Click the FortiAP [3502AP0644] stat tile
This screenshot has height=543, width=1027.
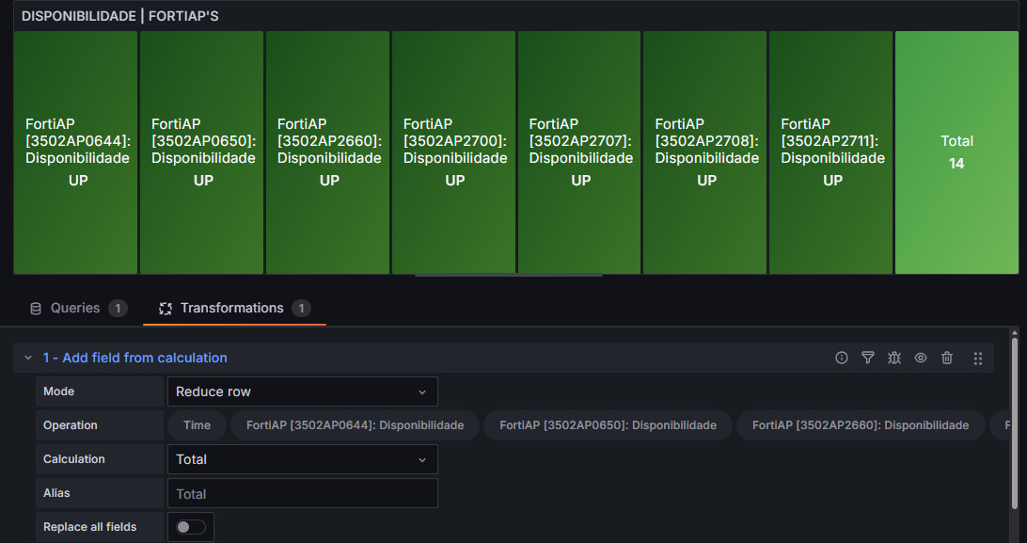click(75, 152)
